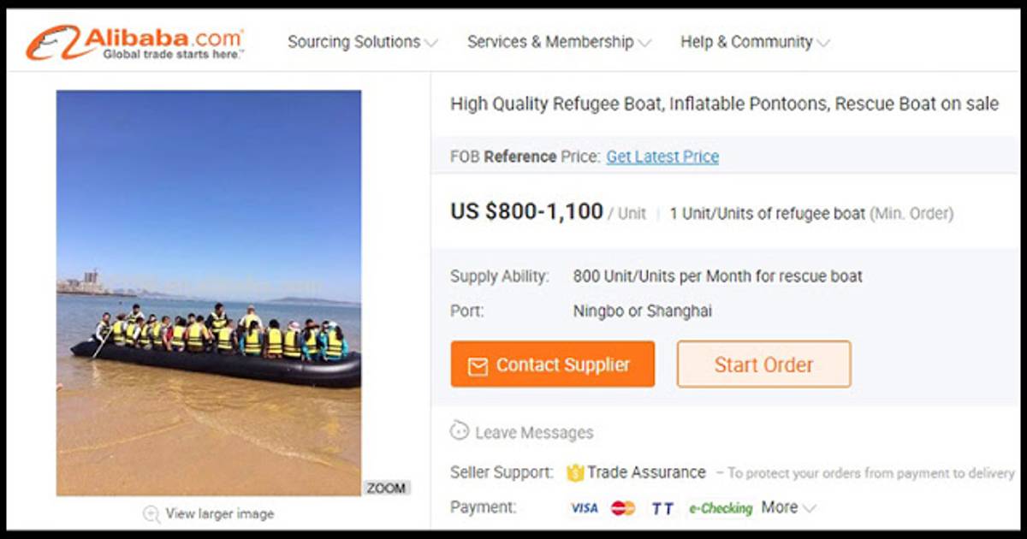
Task: Click the magnifier icon beside View larger image
Action: (151, 514)
